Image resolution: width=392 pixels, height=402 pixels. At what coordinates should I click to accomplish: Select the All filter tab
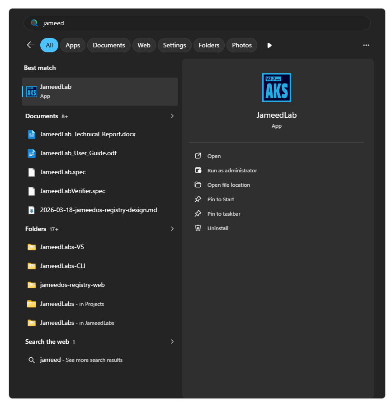point(49,45)
